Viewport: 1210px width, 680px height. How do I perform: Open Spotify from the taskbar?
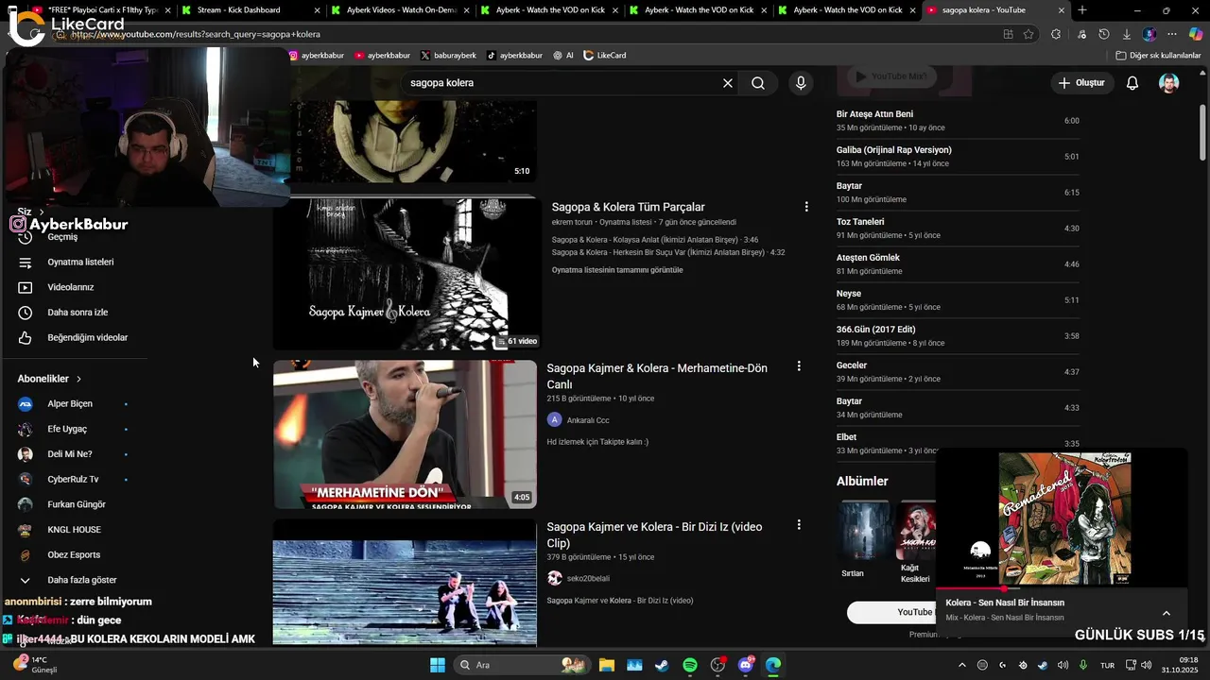pos(690,665)
